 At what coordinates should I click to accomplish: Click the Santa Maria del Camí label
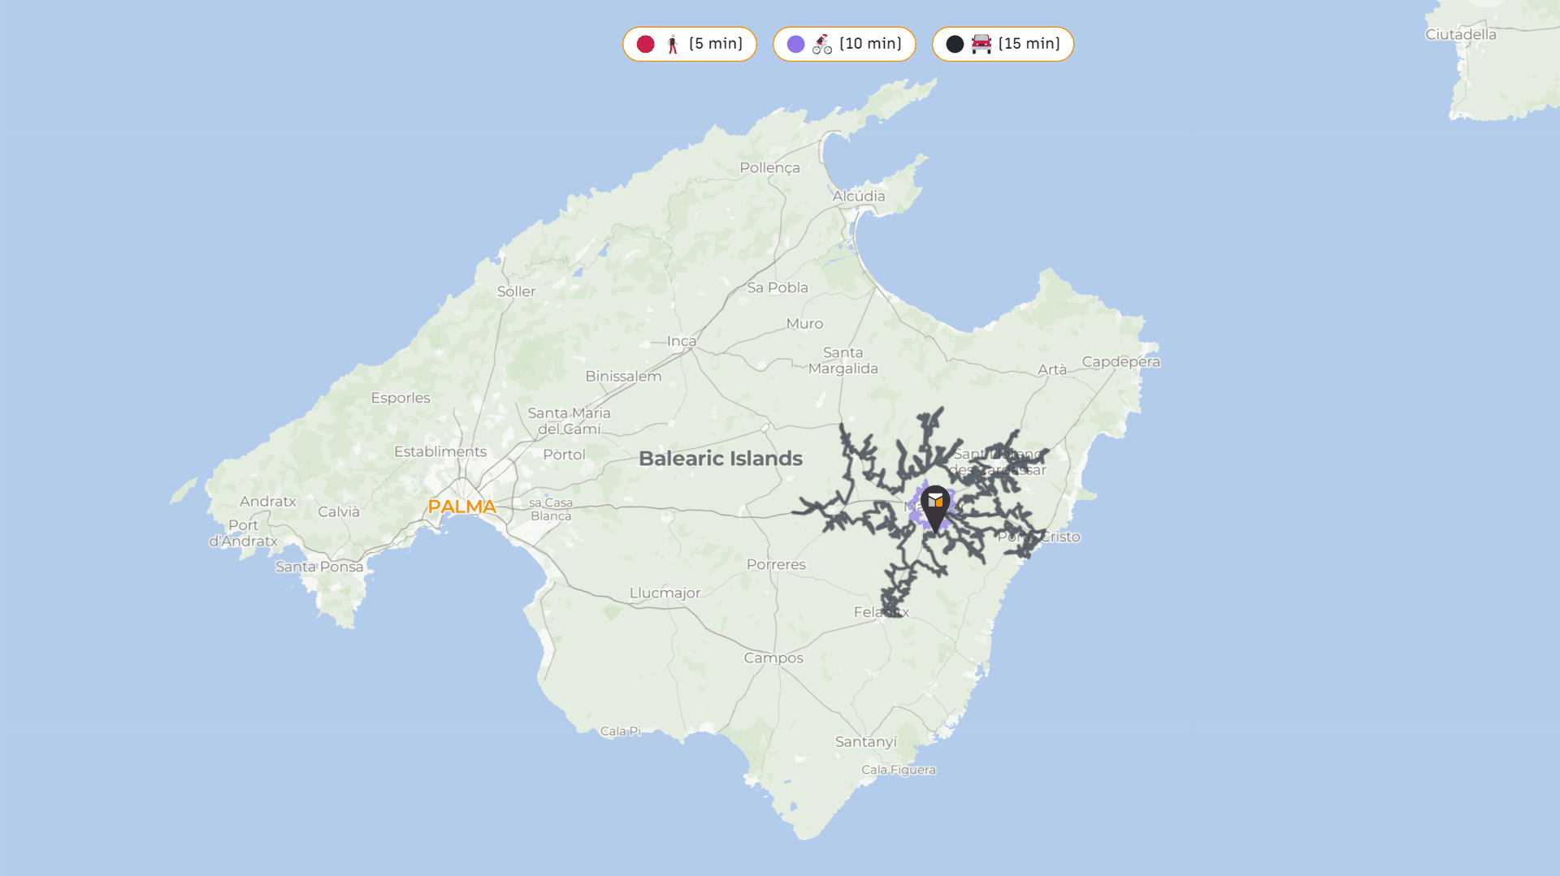pos(569,421)
